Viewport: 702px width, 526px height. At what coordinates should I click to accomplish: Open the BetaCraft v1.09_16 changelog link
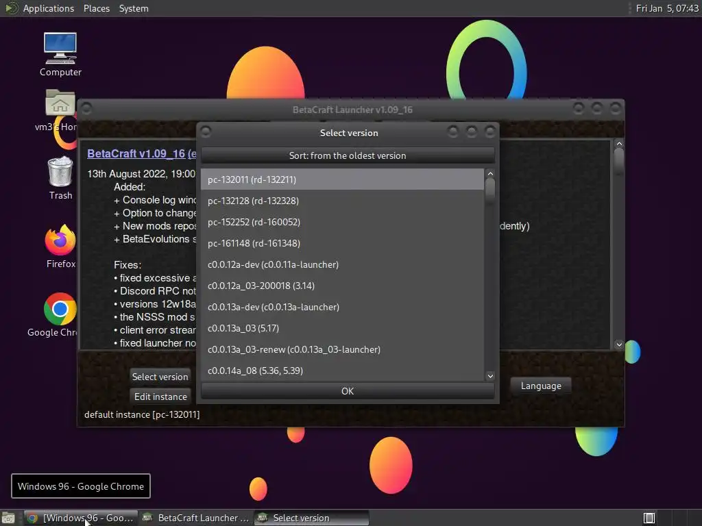tap(141, 153)
